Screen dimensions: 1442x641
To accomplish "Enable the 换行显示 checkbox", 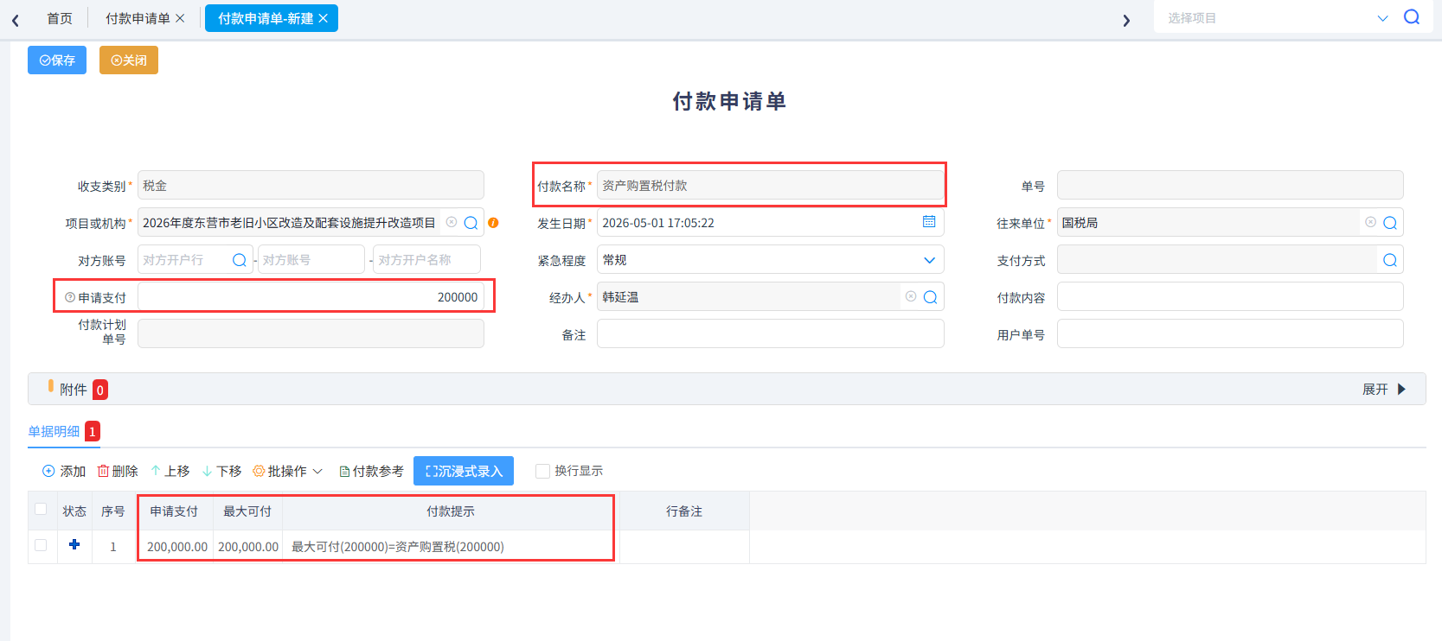I will click(542, 471).
